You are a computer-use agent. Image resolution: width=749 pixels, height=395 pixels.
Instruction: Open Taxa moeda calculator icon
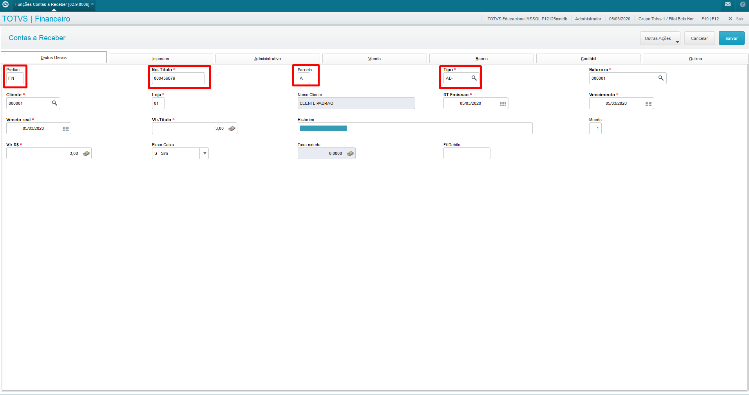350,153
